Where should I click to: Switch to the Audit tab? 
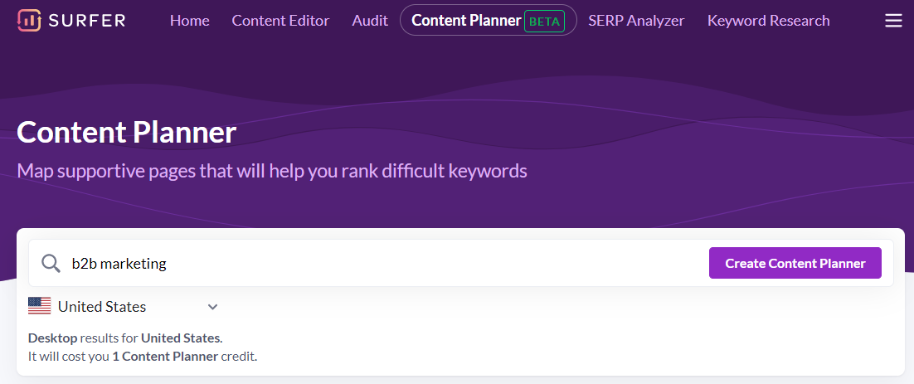coord(370,21)
